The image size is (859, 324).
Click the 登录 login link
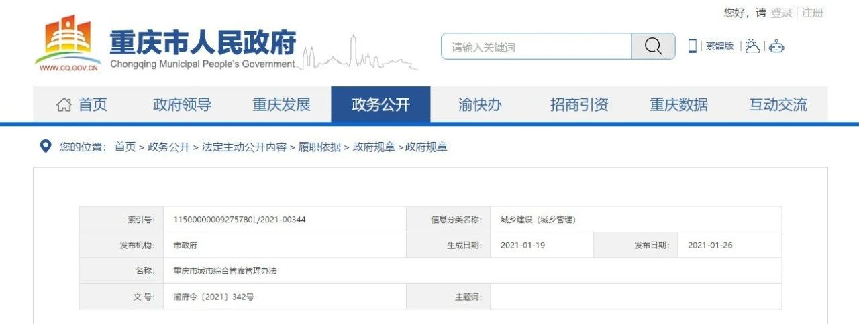click(781, 13)
